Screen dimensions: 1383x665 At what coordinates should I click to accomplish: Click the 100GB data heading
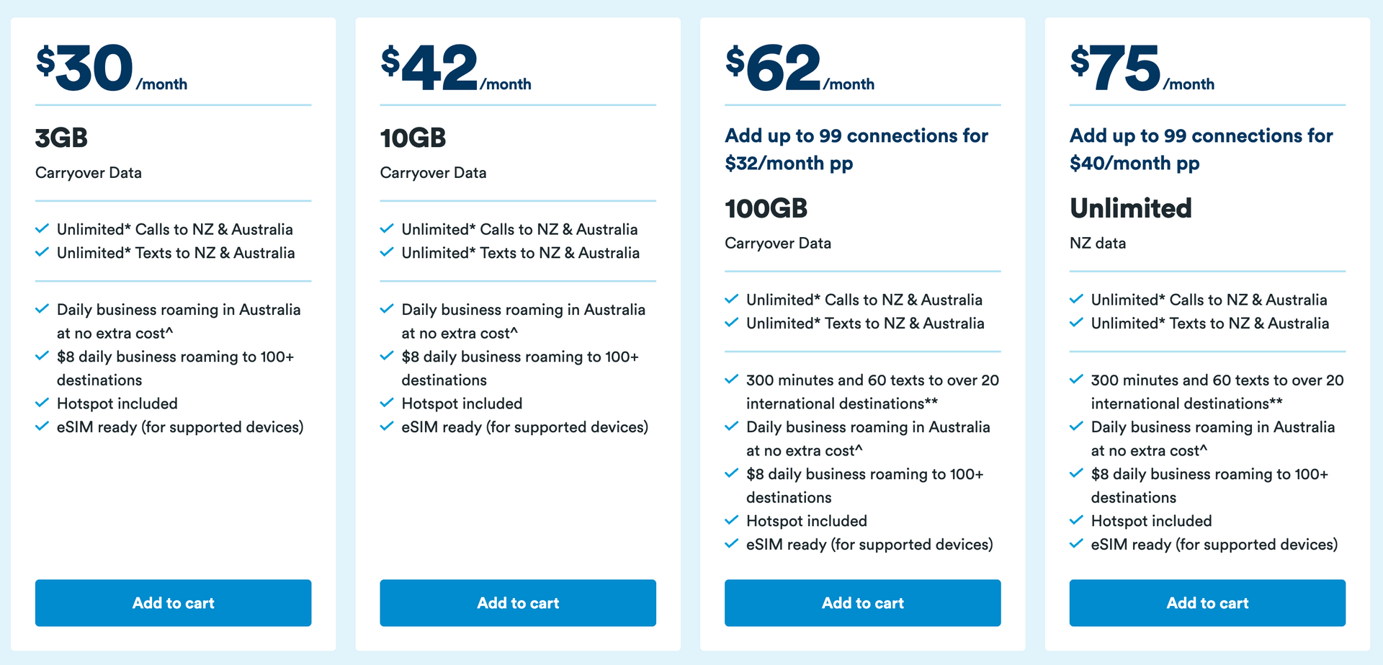point(766,208)
